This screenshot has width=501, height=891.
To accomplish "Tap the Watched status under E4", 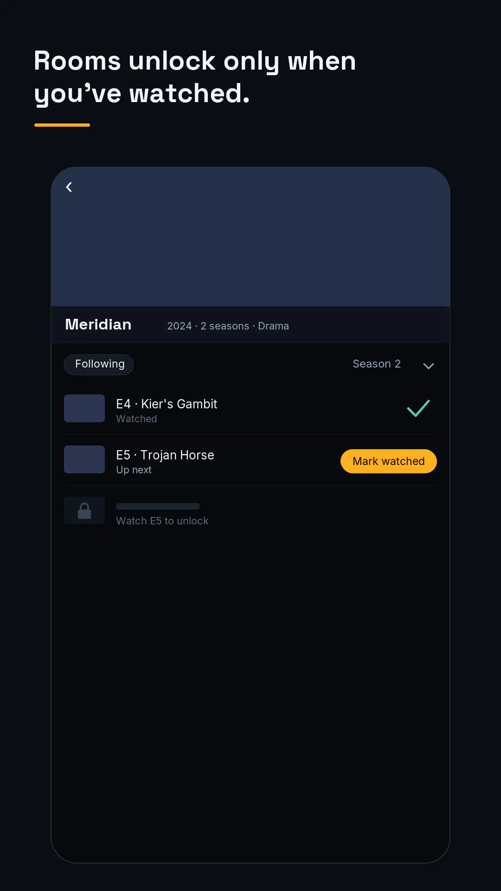I will (x=136, y=419).
